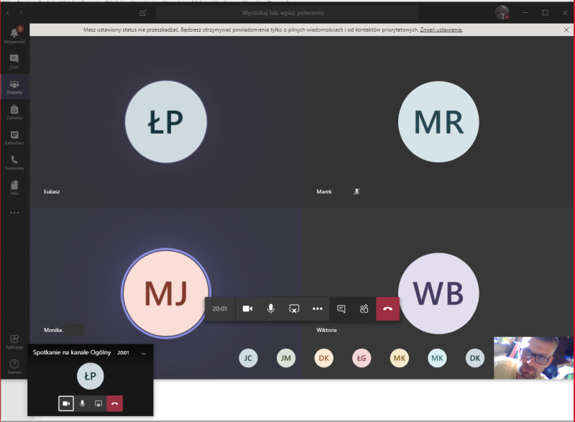The width and height of the screenshot is (575, 422).
Task: Click the JC participant bubble
Action: click(248, 358)
